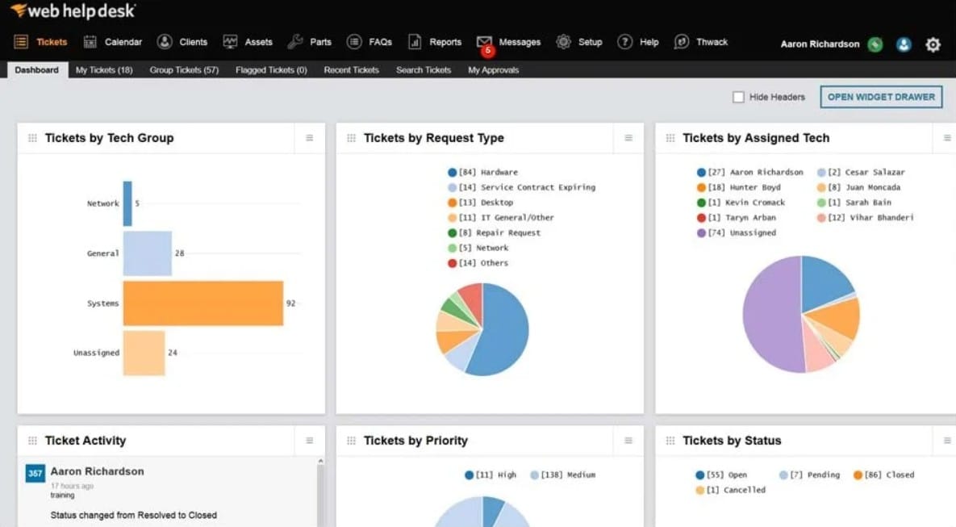Open the Group Tickets (57) tab
The height and width of the screenshot is (527, 956).
click(184, 70)
